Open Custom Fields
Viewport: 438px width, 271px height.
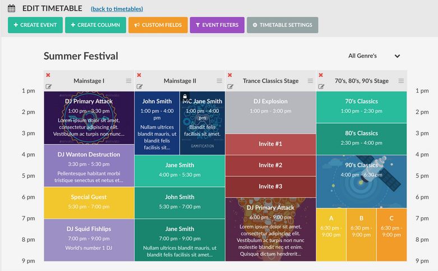click(158, 25)
